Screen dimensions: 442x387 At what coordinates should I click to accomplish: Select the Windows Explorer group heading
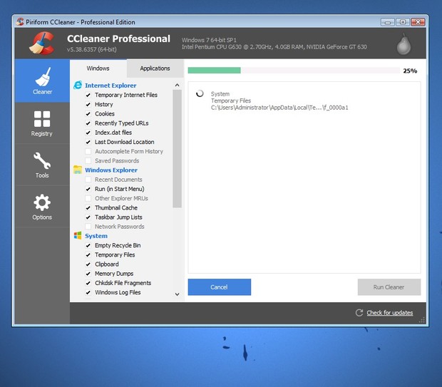[111, 170]
